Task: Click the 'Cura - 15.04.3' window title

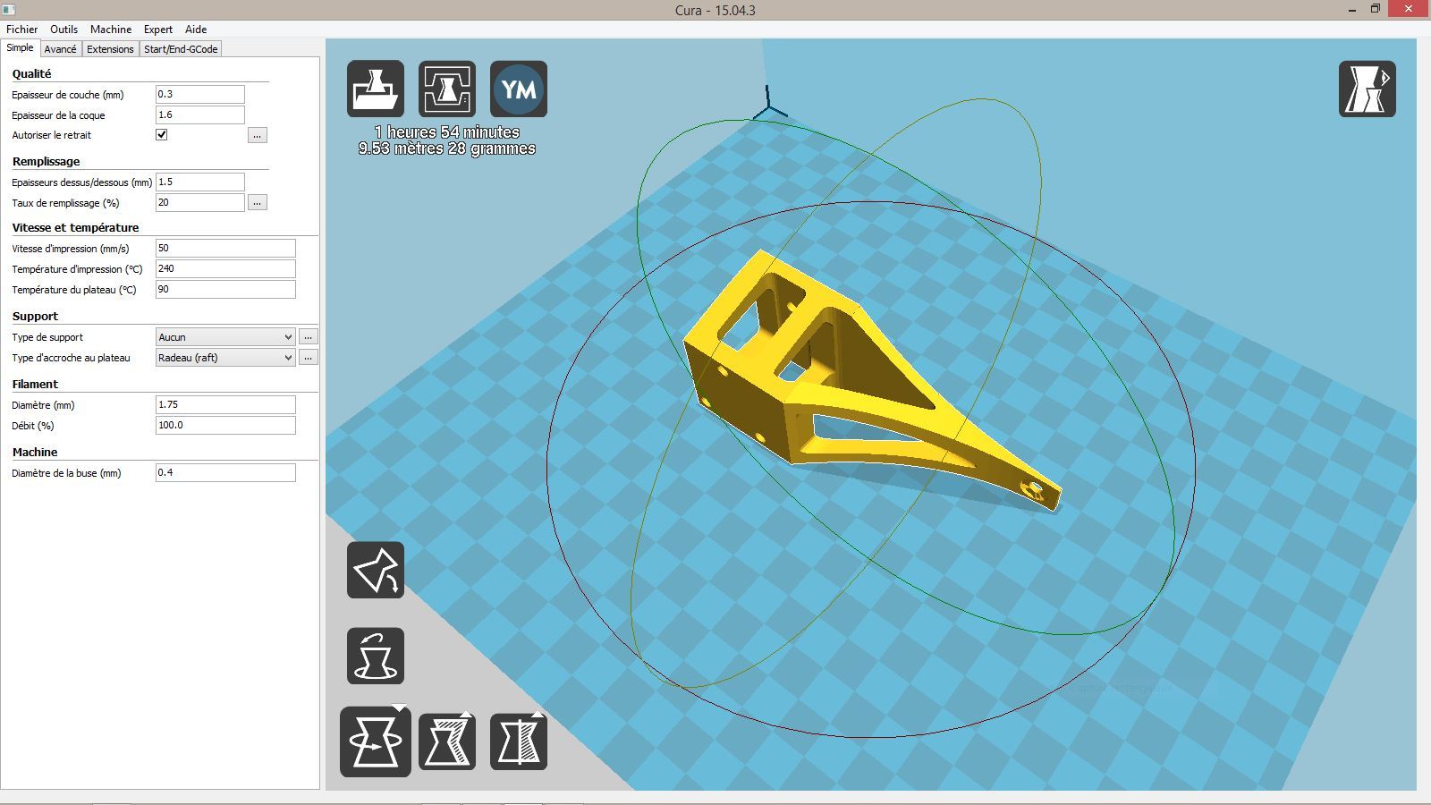Action: 715,10
